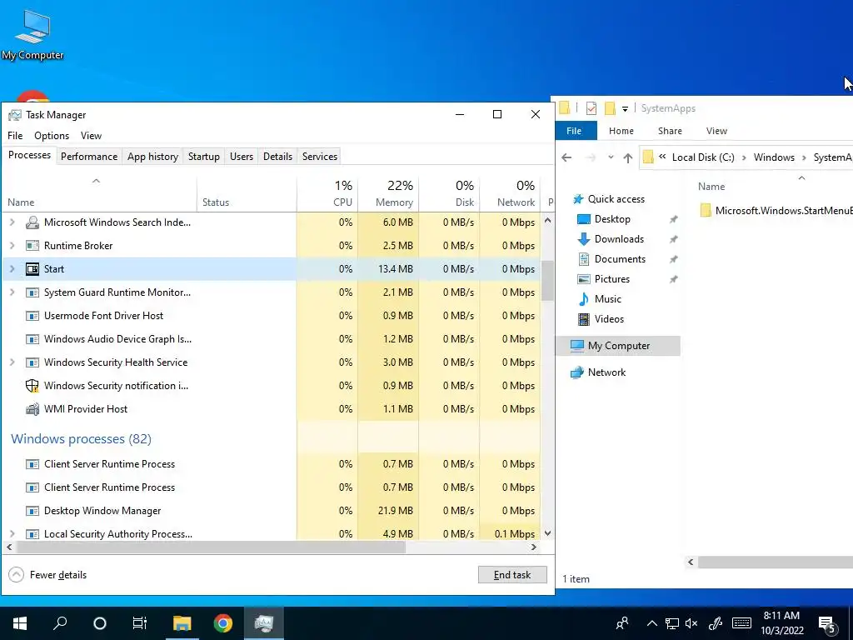Select Windows Security notification shield icon

pyautogui.click(x=32, y=386)
